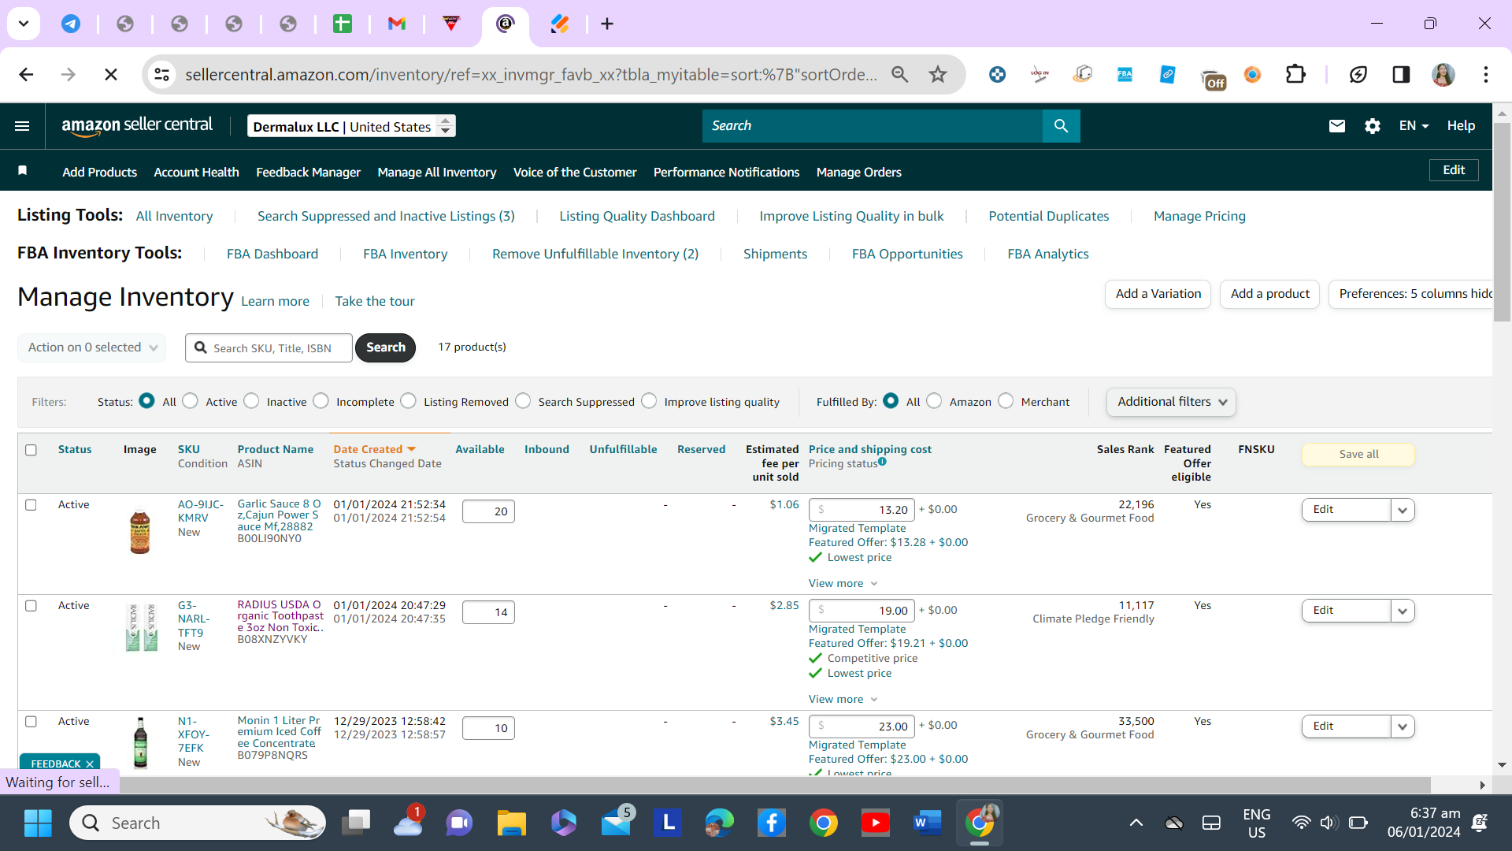Open the messages envelope icon
1512x851 pixels.
point(1337,126)
